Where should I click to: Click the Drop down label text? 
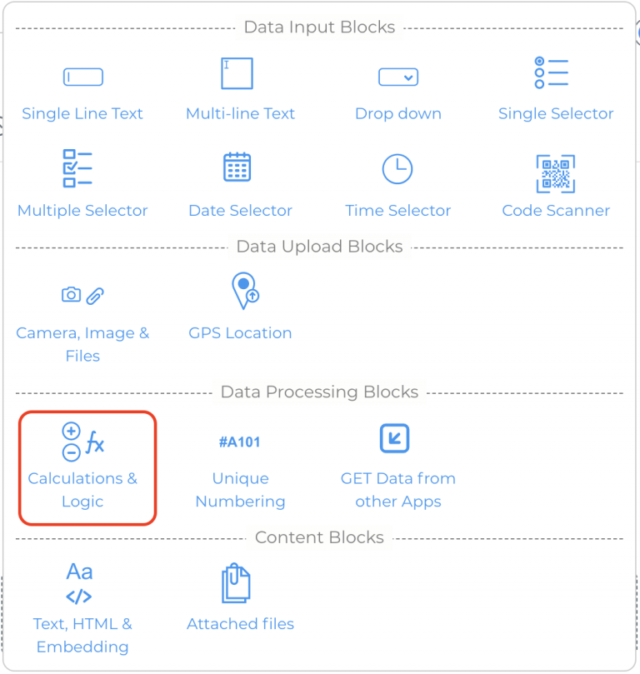click(398, 113)
